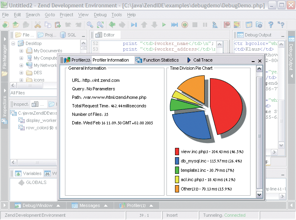Click the microscope Analyze code icon
The image size is (296, 220).
click(x=215, y=25)
